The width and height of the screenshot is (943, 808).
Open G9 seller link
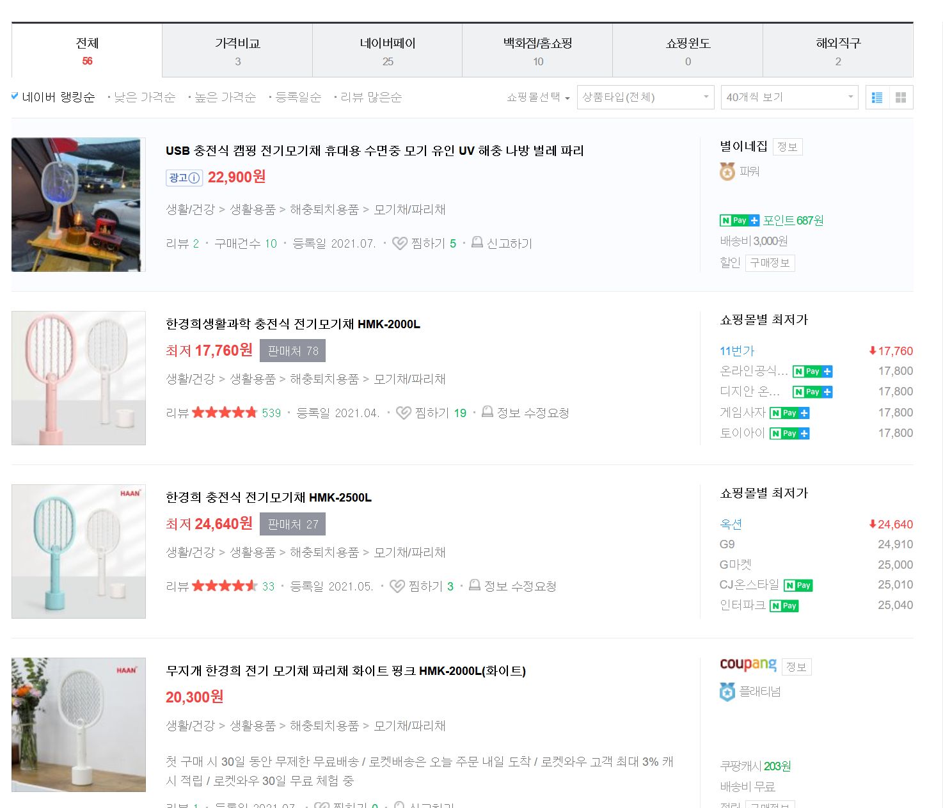click(x=727, y=544)
